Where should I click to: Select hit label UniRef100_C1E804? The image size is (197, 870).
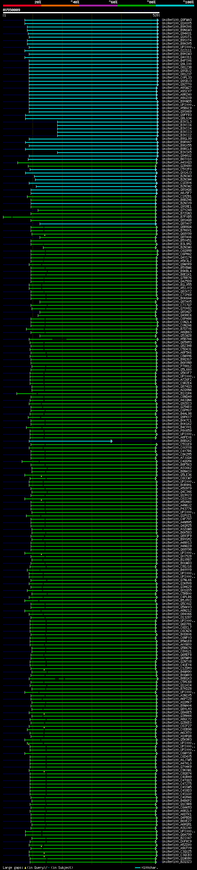(177, 183)
